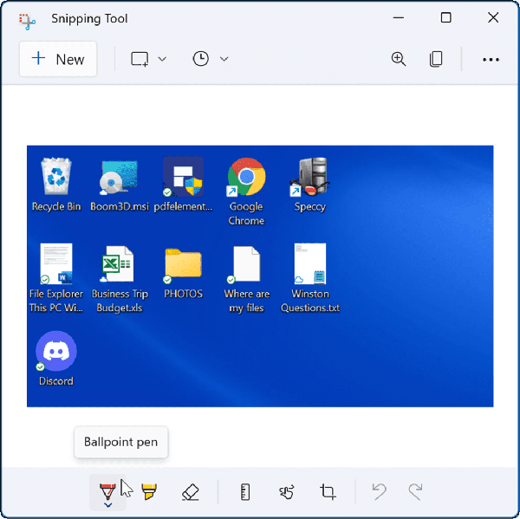Screen dimensions: 520x519
Task: Click the Snipping Tool app logo
Action: (x=27, y=22)
